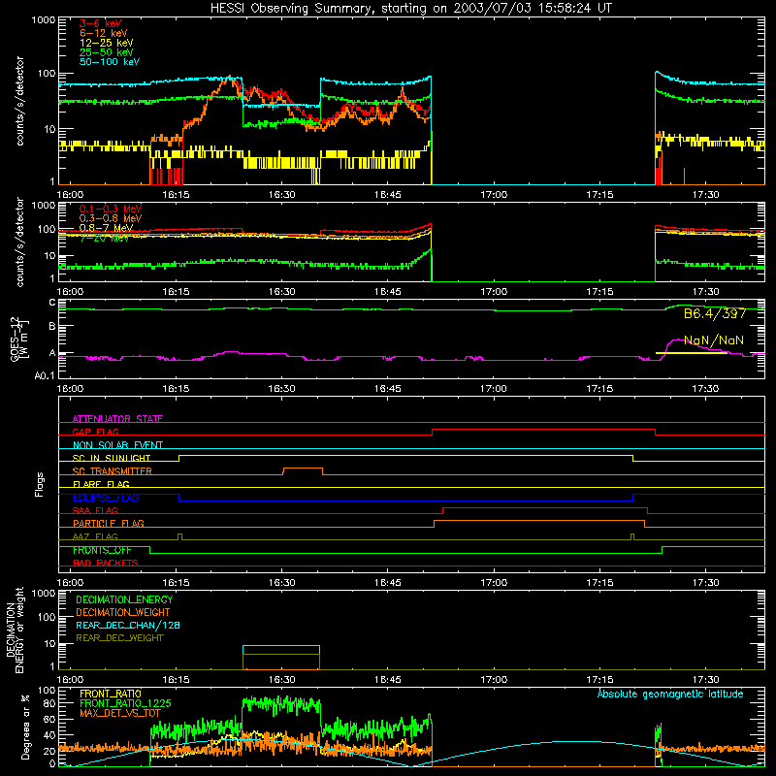
Task: Click the DECIMATION_ENERGY legend label
Action: click(x=124, y=599)
